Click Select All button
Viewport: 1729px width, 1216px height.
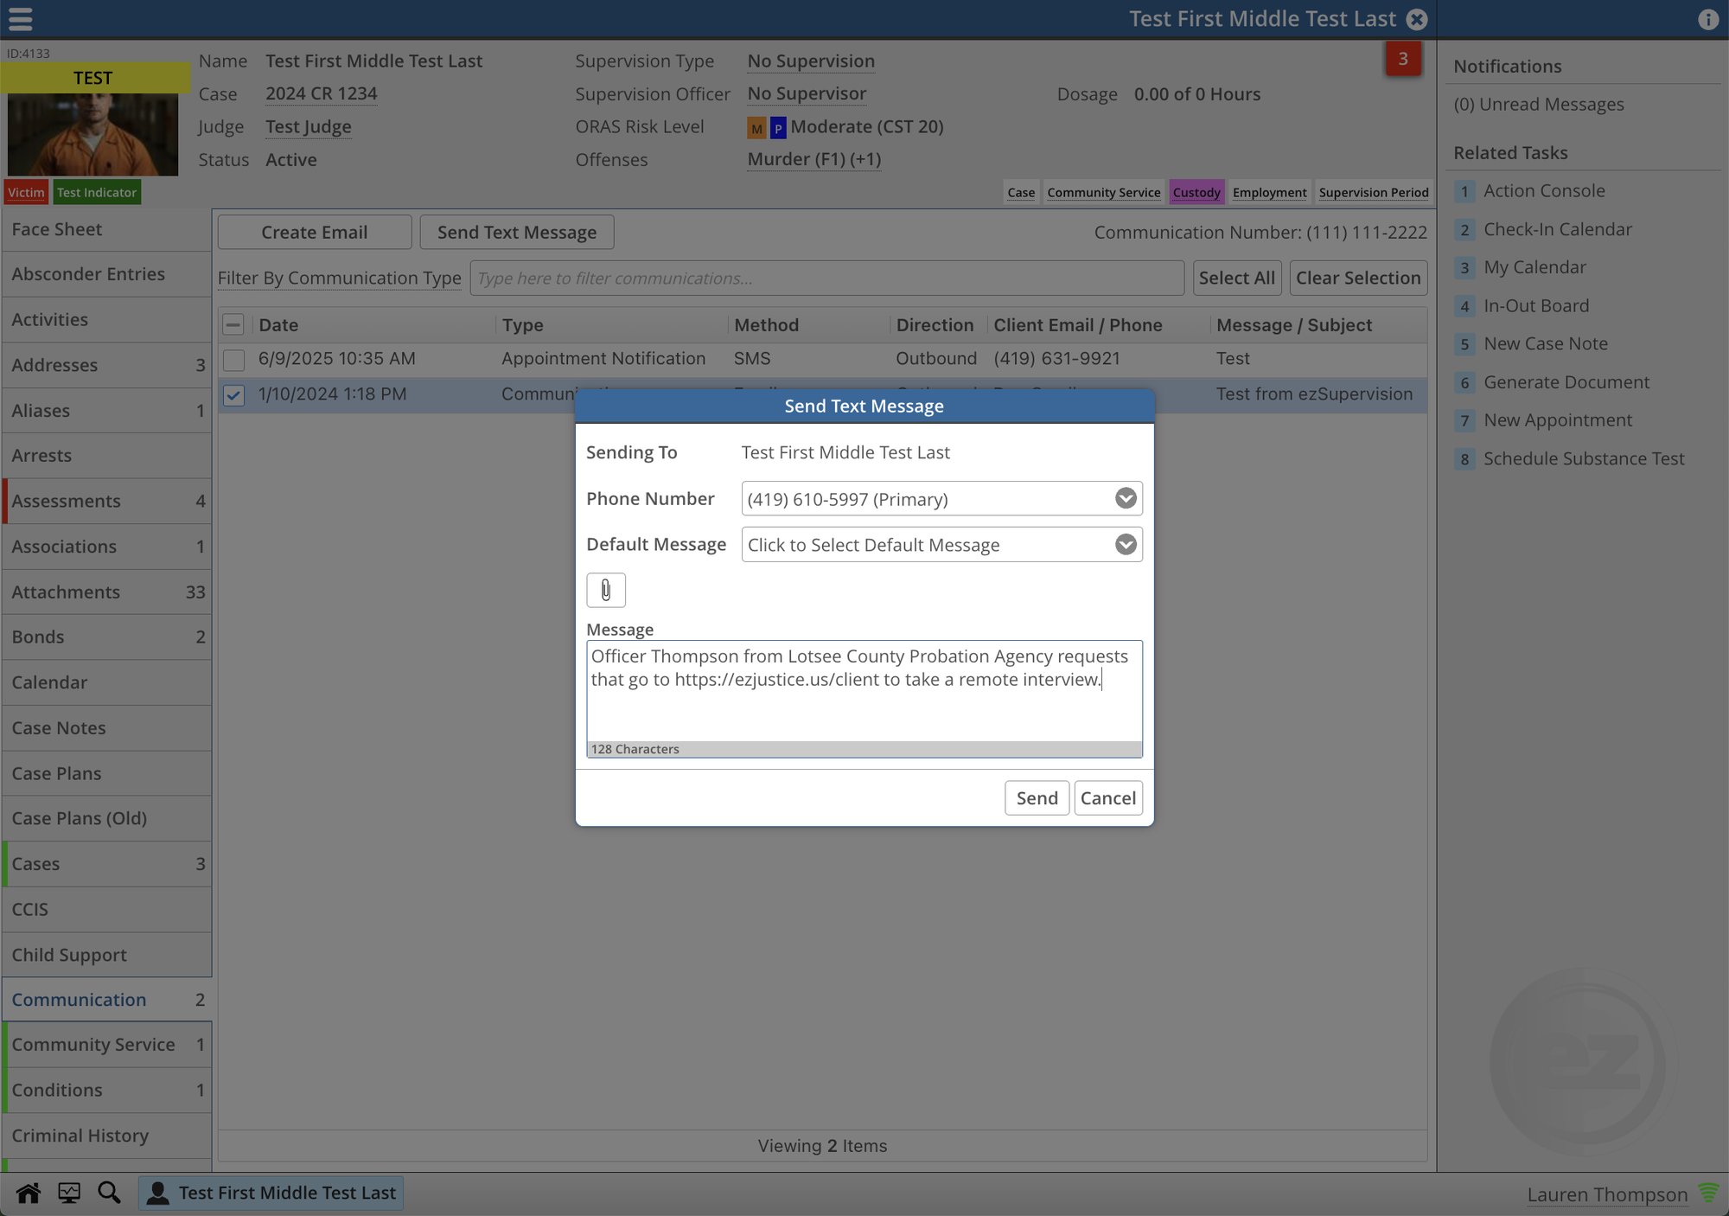pyautogui.click(x=1236, y=278)
